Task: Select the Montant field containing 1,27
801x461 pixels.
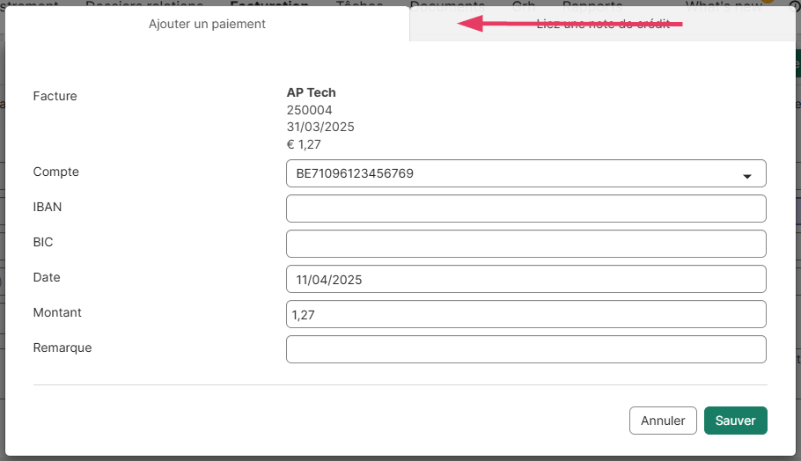Action: (x=525, y=314)
